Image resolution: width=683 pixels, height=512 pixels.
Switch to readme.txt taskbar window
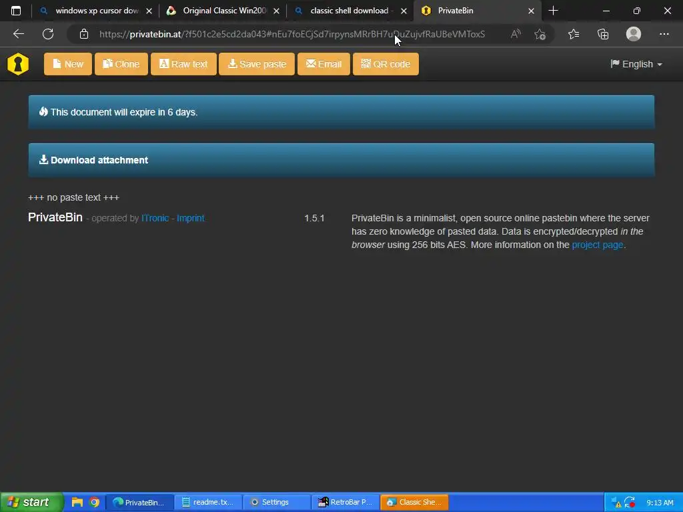click(208, 502)
